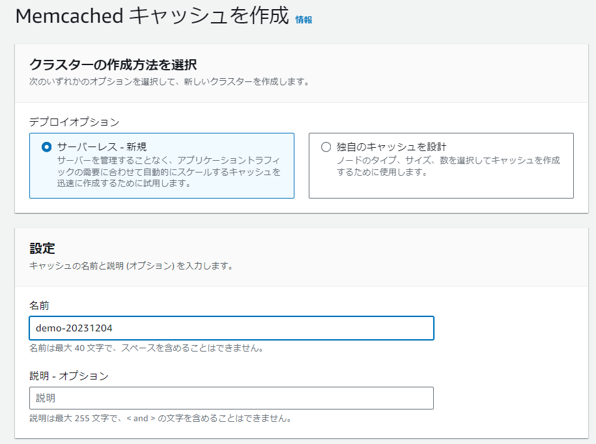The height and width of the screenshot is (444, 596).
Task: Click the 名前 field label
Action: pos(39,305)
